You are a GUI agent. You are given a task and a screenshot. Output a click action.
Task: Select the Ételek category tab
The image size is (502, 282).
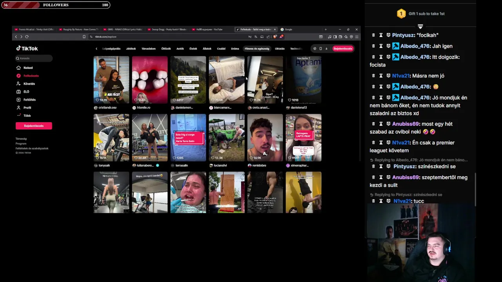pyautogui.click(x=193, y=49)
